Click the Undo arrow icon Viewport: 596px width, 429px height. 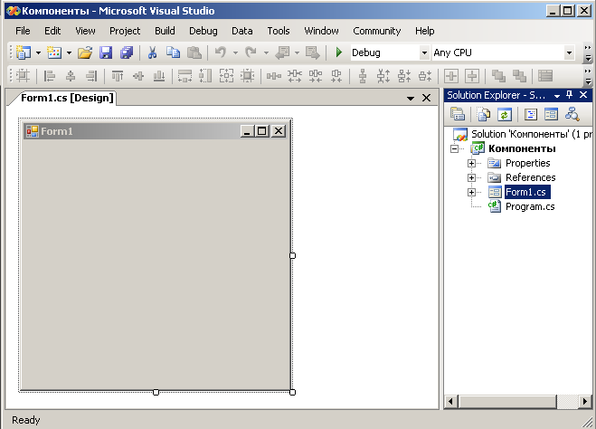pyautogui.click(x=221, y=52)
